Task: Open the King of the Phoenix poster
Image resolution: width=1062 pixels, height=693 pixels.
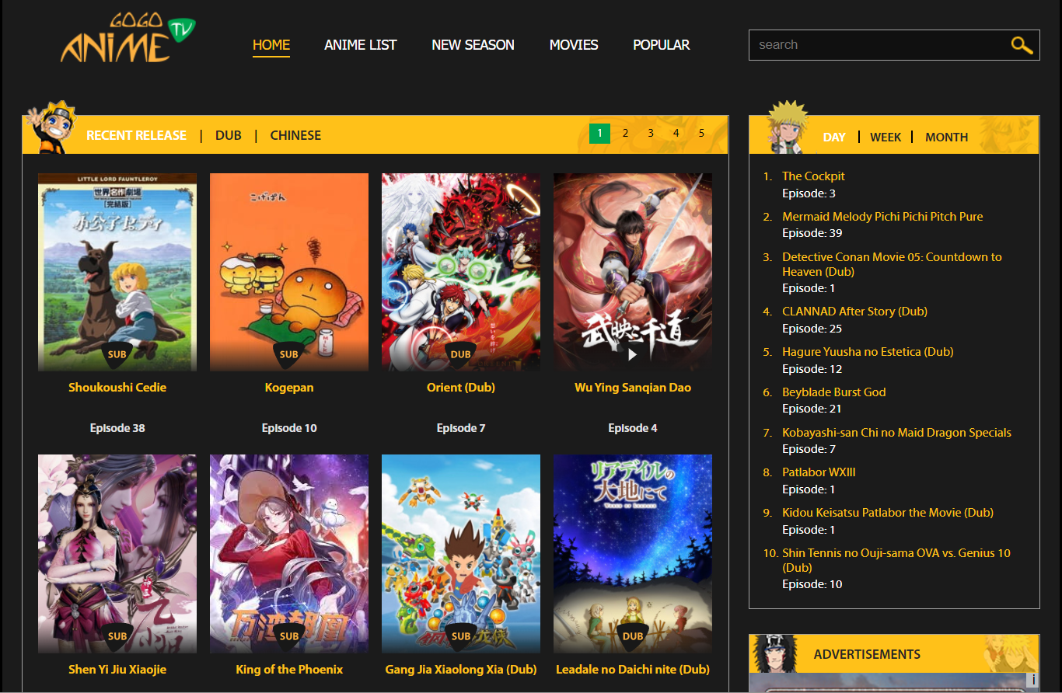Action: 289,554
